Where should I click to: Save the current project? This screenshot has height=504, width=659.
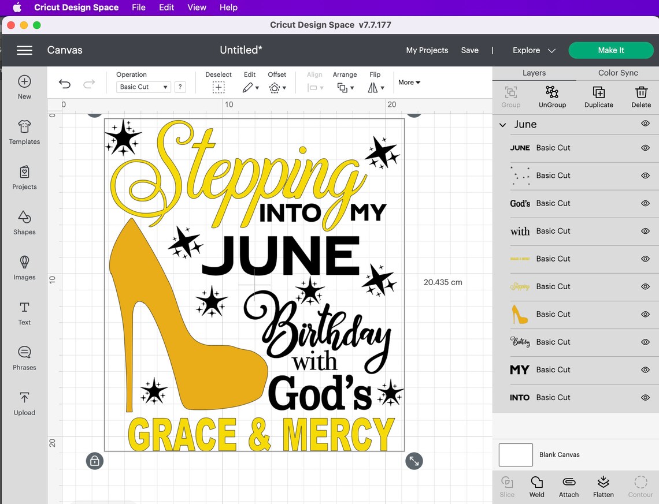point(470,50)
